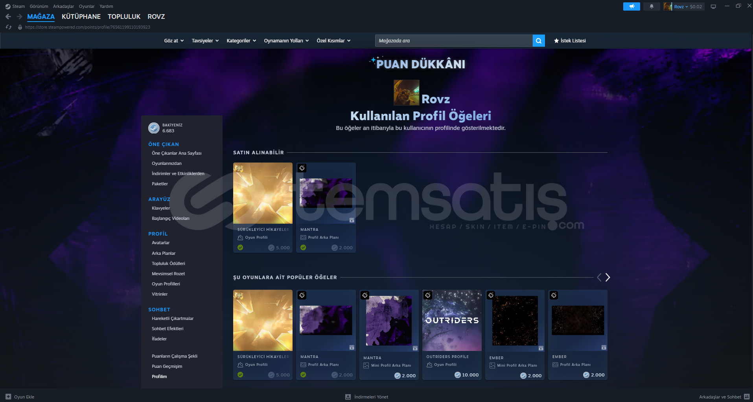Click the badge icon on Mantra Mini Profil Arka Planı card
The height and width of the screenshot is (402, 753).
pos(365,295)
